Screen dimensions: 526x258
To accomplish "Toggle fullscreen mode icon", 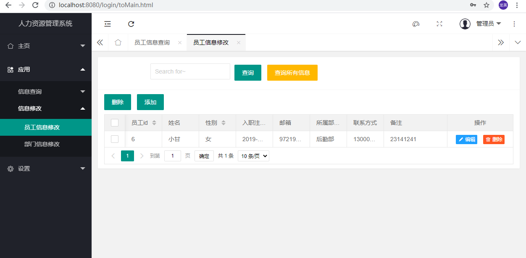I will 439,24.
